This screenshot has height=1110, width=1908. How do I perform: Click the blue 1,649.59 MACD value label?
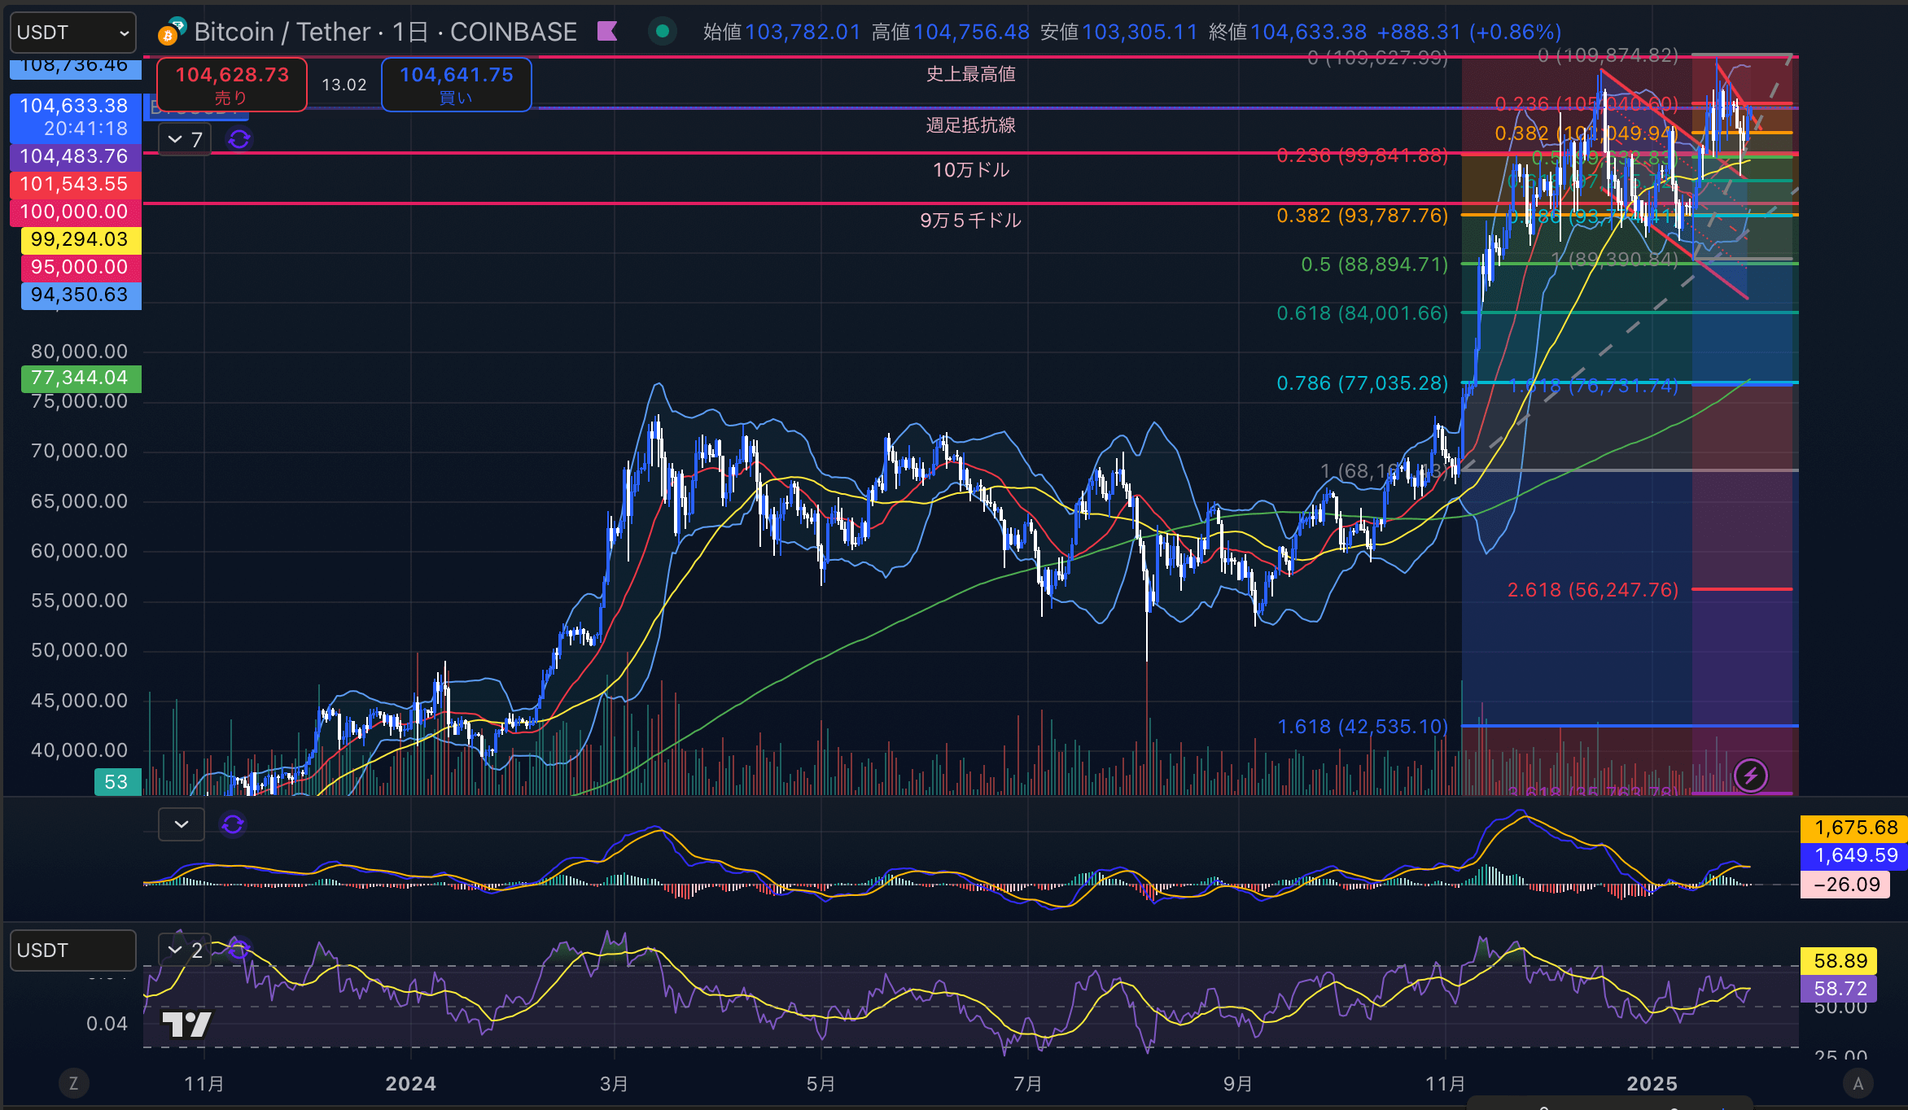click(x=1855, y=855)
